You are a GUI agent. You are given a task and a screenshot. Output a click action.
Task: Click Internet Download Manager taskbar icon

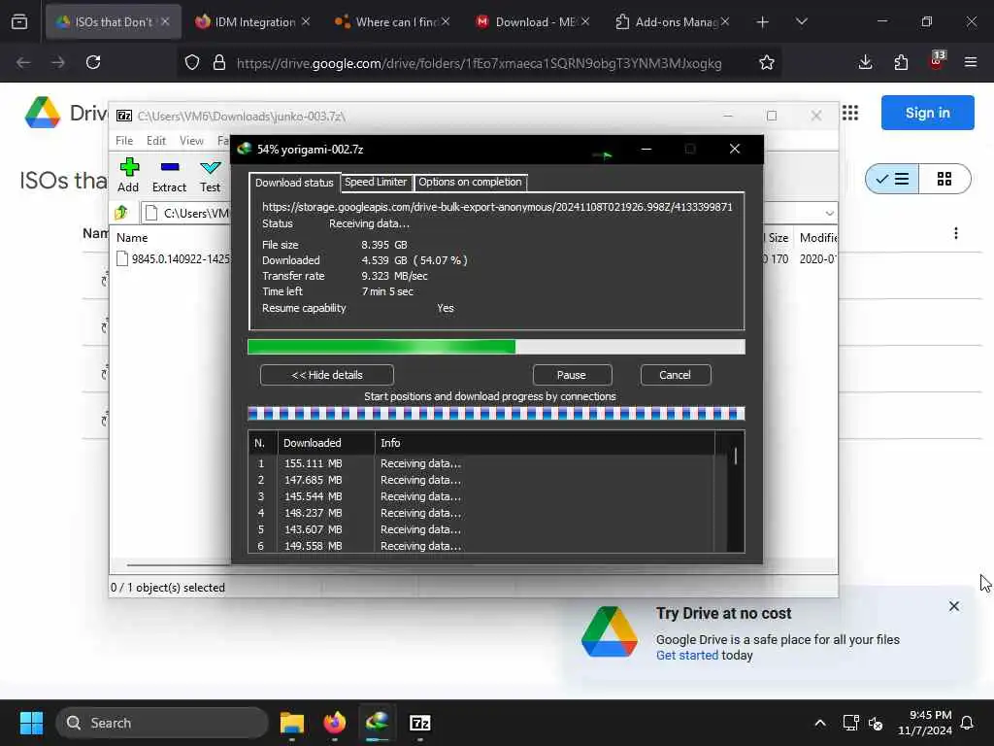(x=378, y=722)
